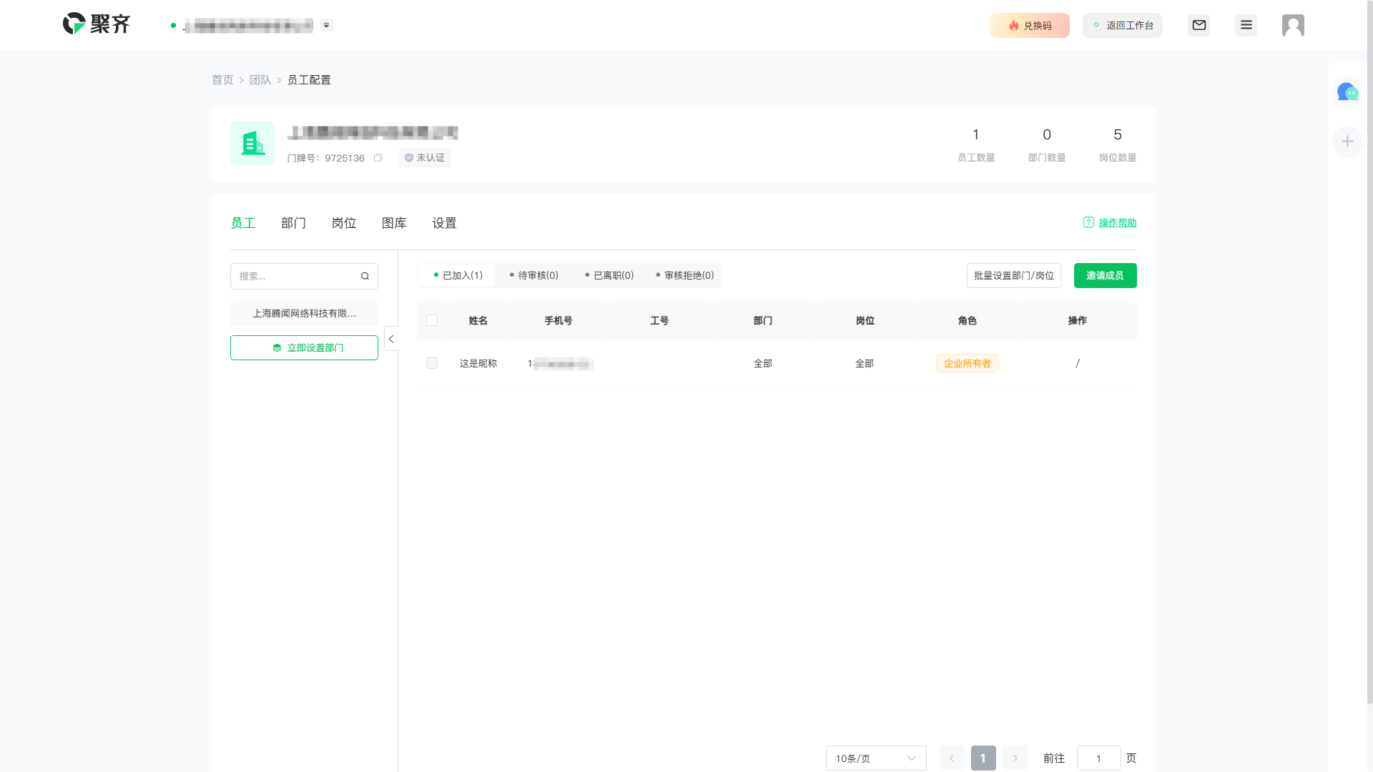Focus the 前往 page number input
This screenshot has height=772, width=1373.
(1098, 758)
